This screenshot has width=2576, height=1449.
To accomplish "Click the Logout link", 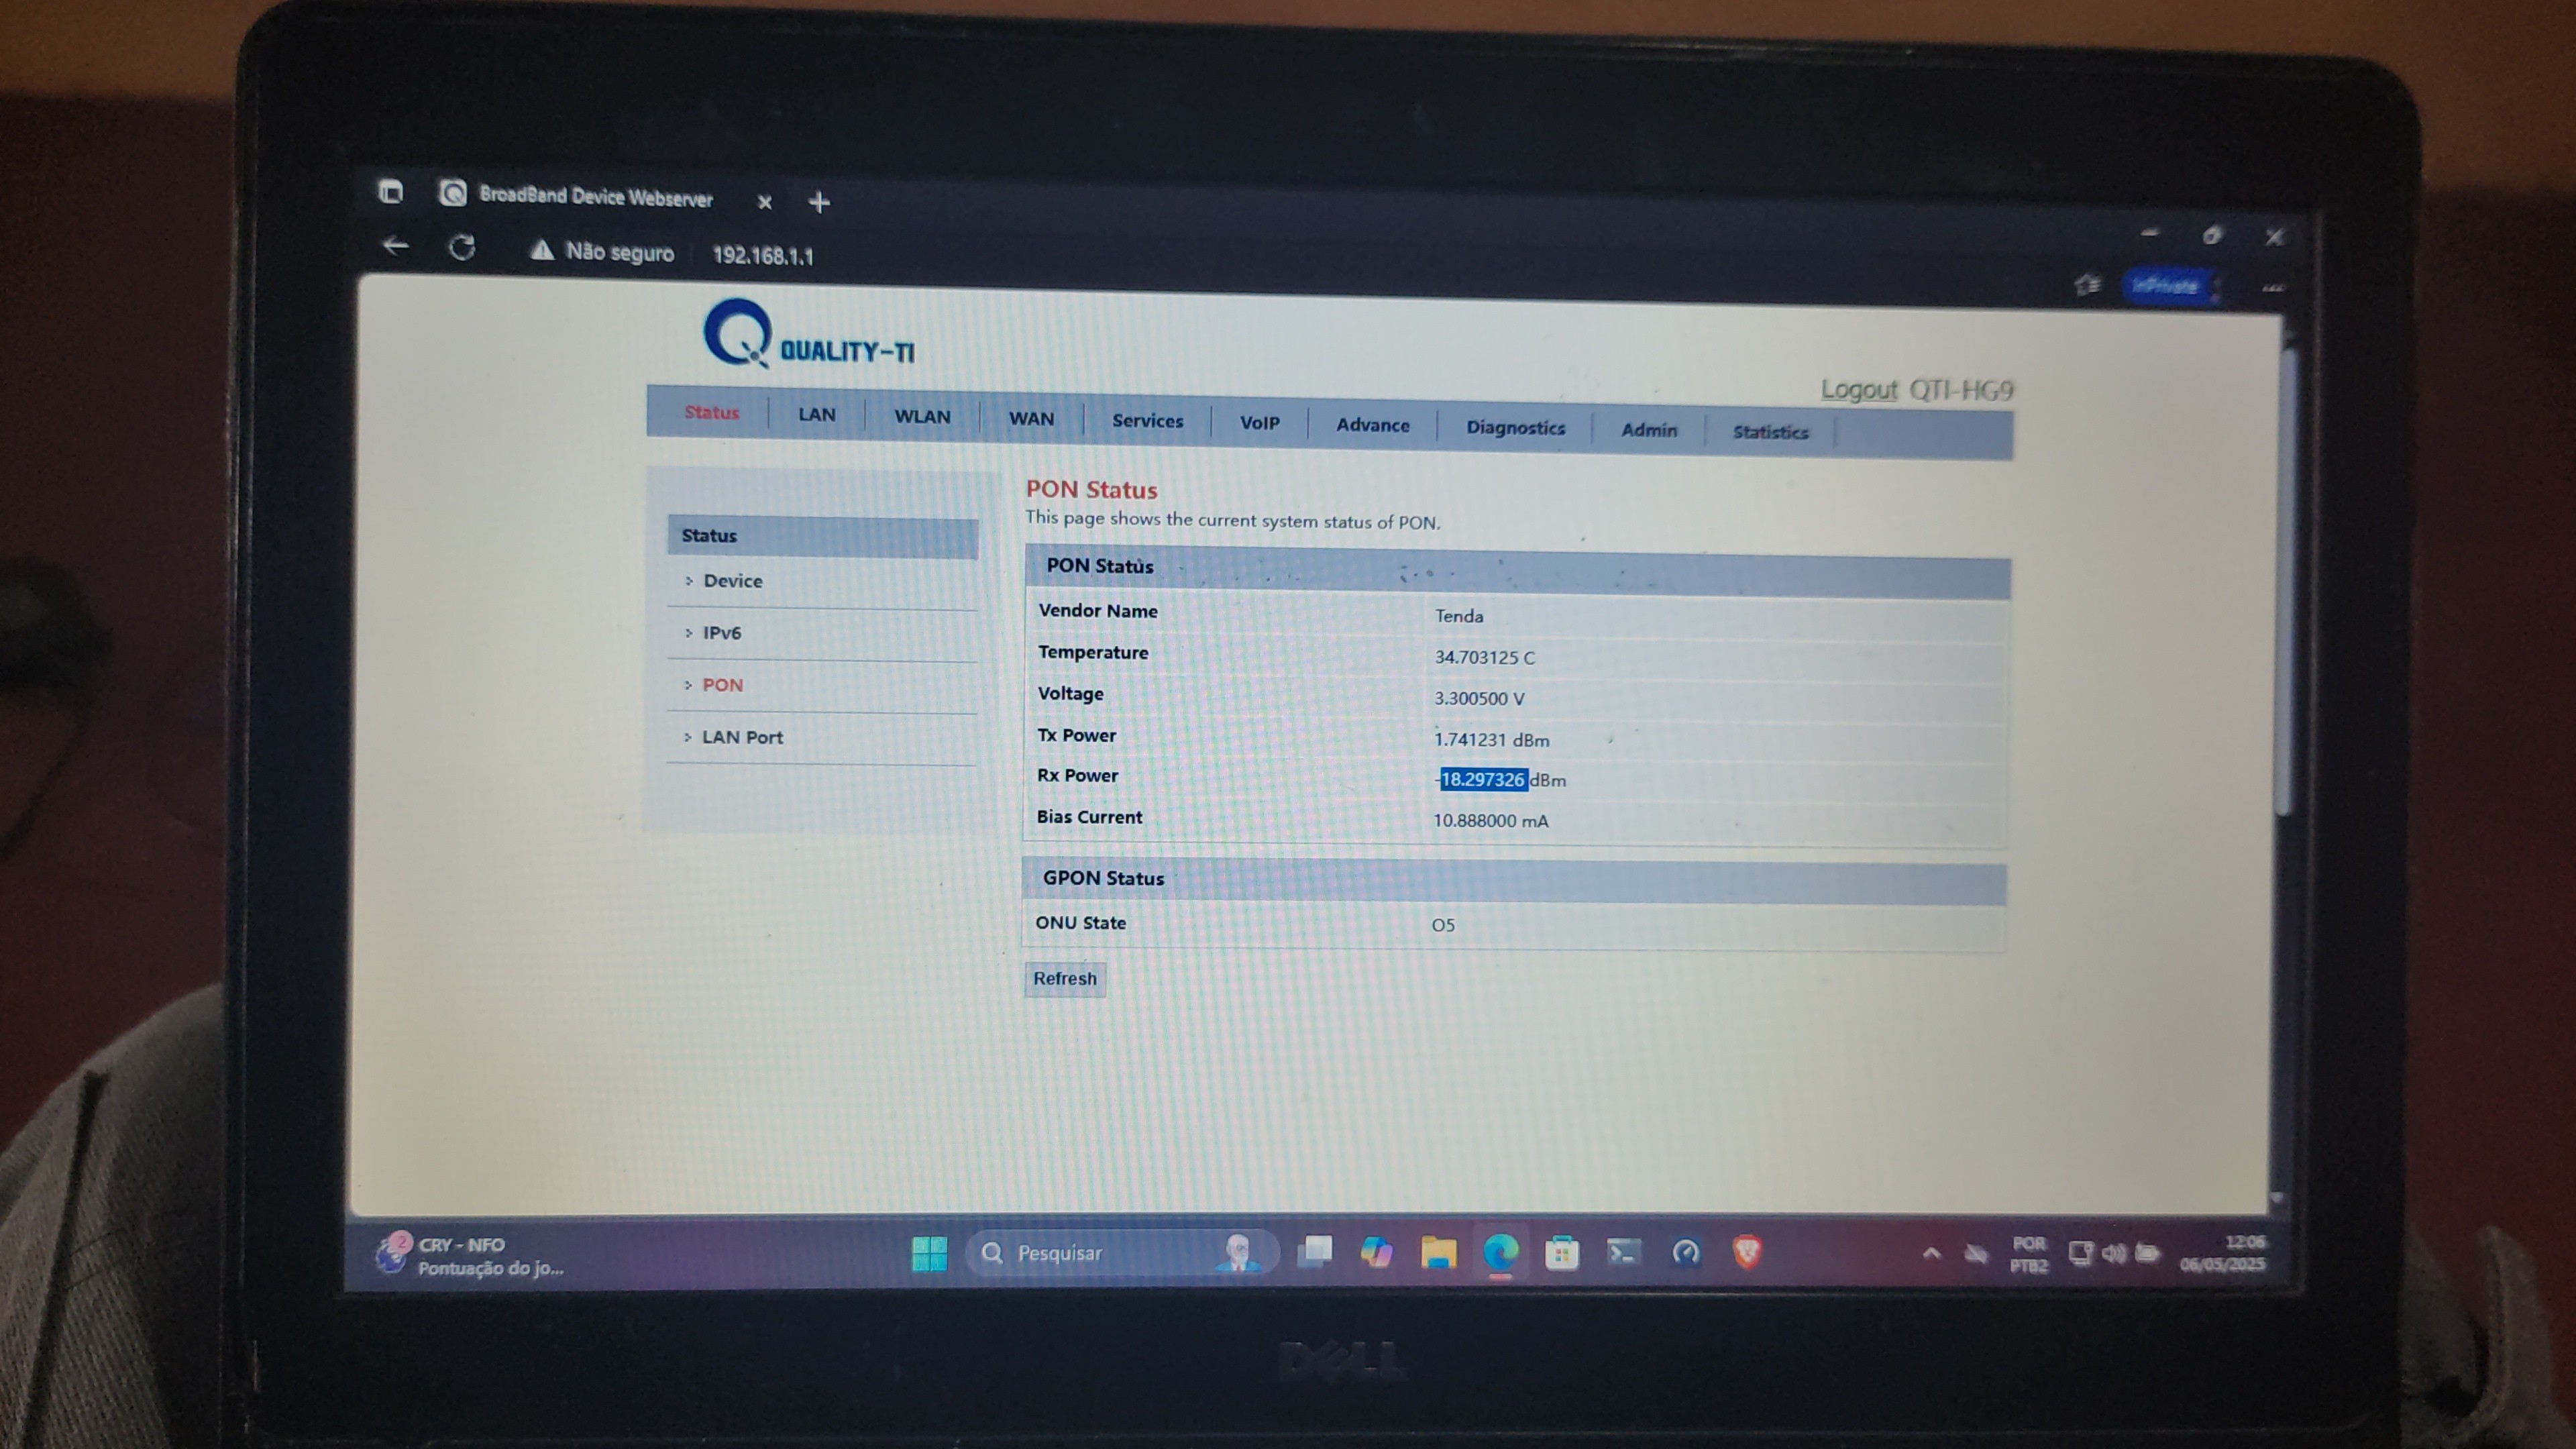I will tap(1858, 389).
